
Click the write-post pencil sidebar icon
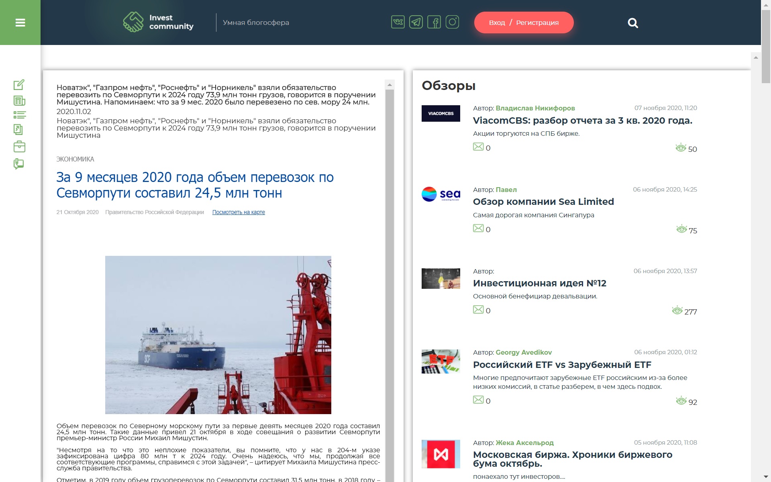point(19,84)
